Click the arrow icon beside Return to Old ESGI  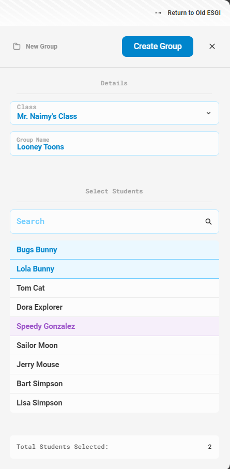(158, 13)
